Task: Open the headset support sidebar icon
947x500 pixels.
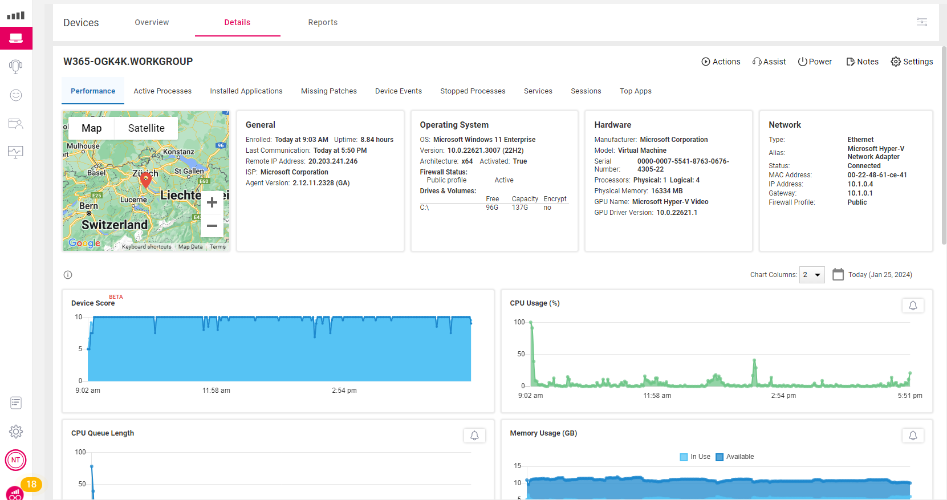Action: (16, 67)
